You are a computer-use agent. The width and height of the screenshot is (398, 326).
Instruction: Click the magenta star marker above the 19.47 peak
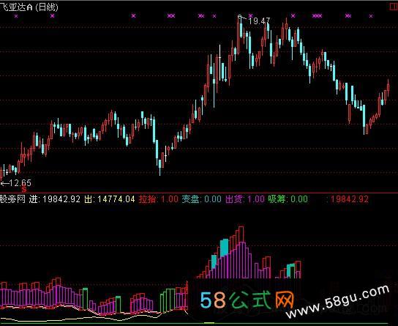[250, 16]
